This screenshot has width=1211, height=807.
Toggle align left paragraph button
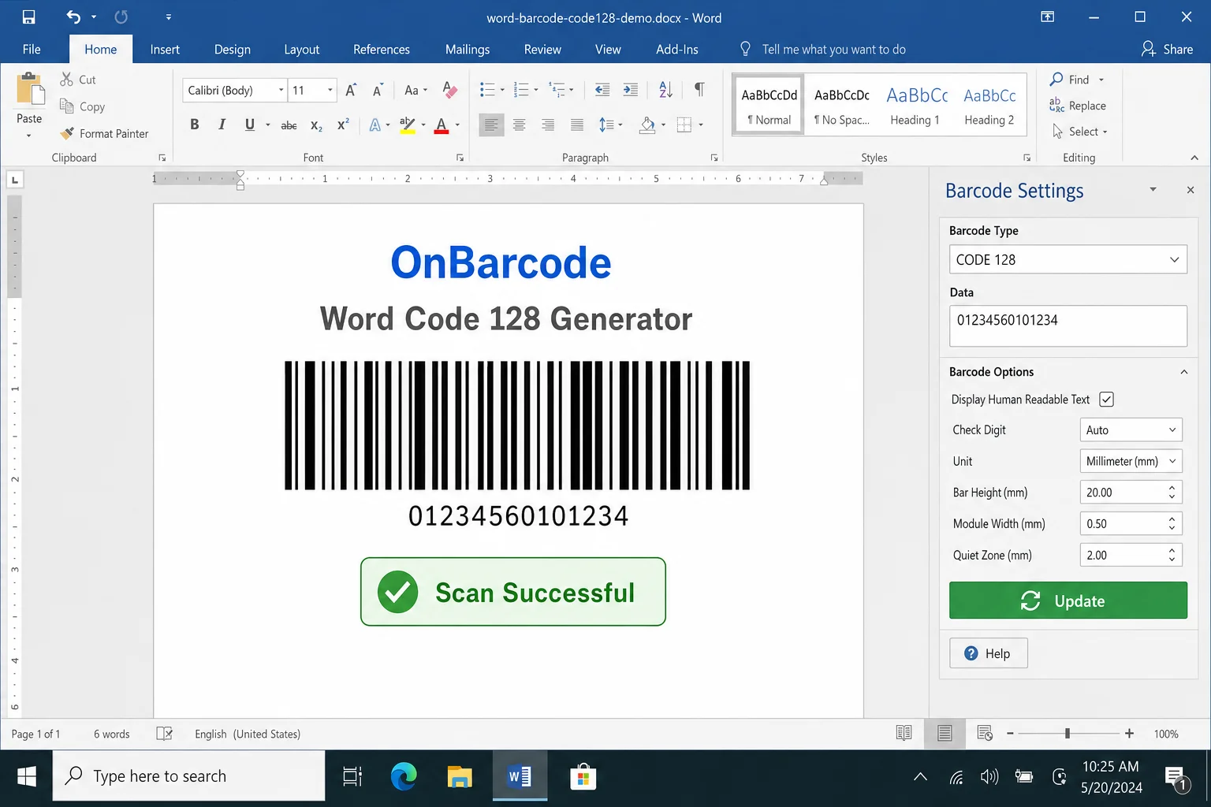pos(491,125)
